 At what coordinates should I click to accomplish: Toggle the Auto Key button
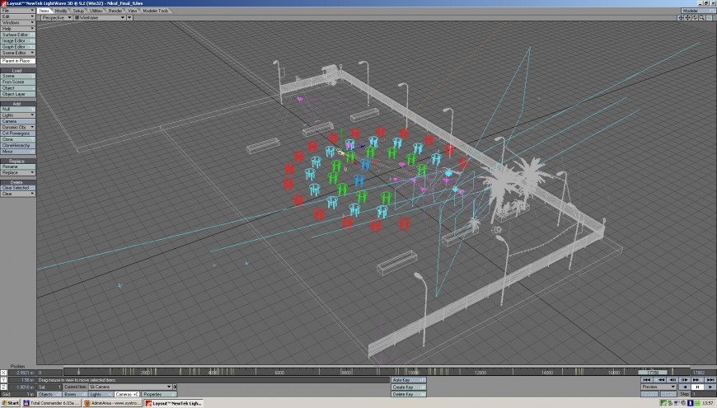click(x=408, y=379)
